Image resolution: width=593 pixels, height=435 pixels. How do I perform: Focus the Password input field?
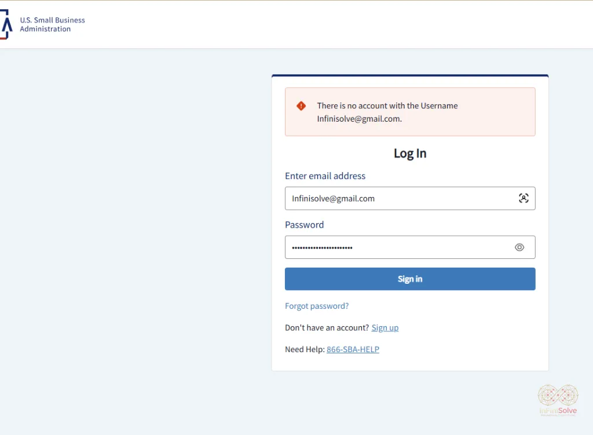click(410, 247)
